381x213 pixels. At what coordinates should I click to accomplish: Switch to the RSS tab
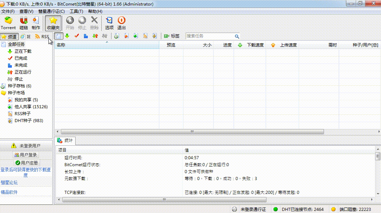click(x=42, y=36)
